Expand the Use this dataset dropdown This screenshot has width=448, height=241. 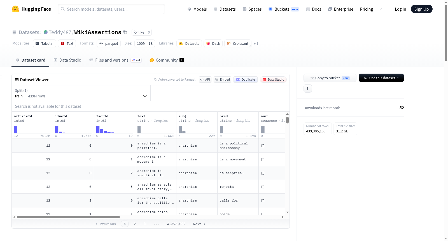point(381,78)
